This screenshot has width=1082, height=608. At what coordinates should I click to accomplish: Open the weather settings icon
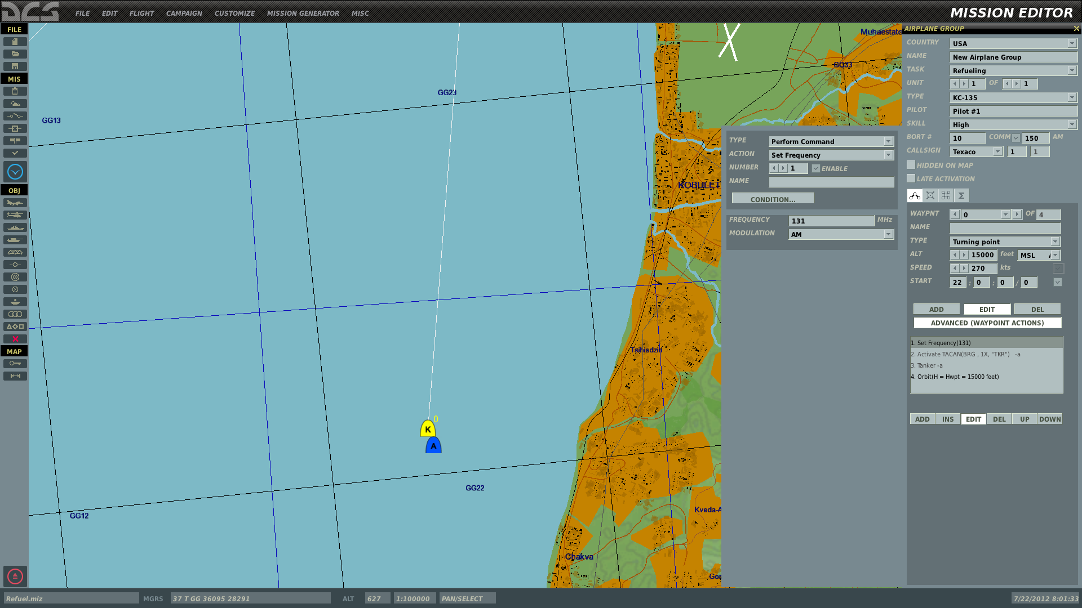pos(15,104)
